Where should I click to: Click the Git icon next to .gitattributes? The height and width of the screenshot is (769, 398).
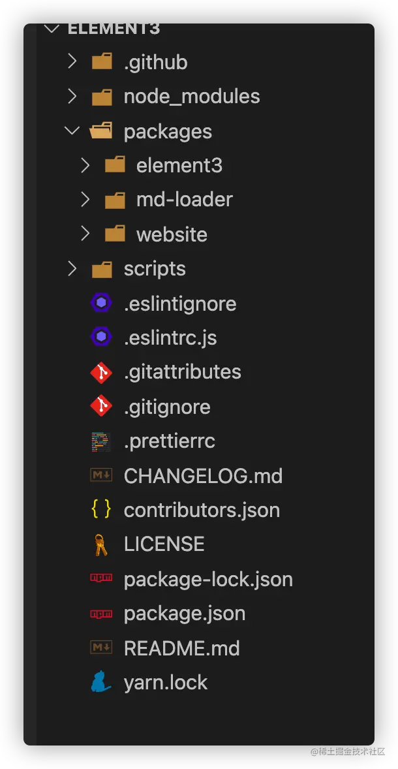coord(101,372)
